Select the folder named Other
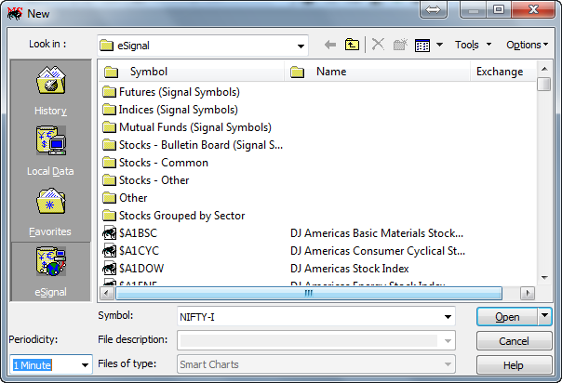This screenshot has width=562, height=383. (125, 198)
